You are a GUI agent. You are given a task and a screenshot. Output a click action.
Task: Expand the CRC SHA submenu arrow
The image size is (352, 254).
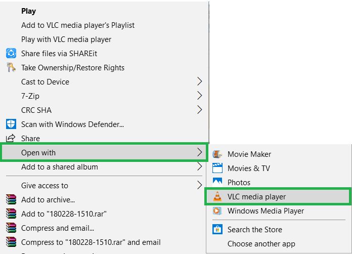200,110
